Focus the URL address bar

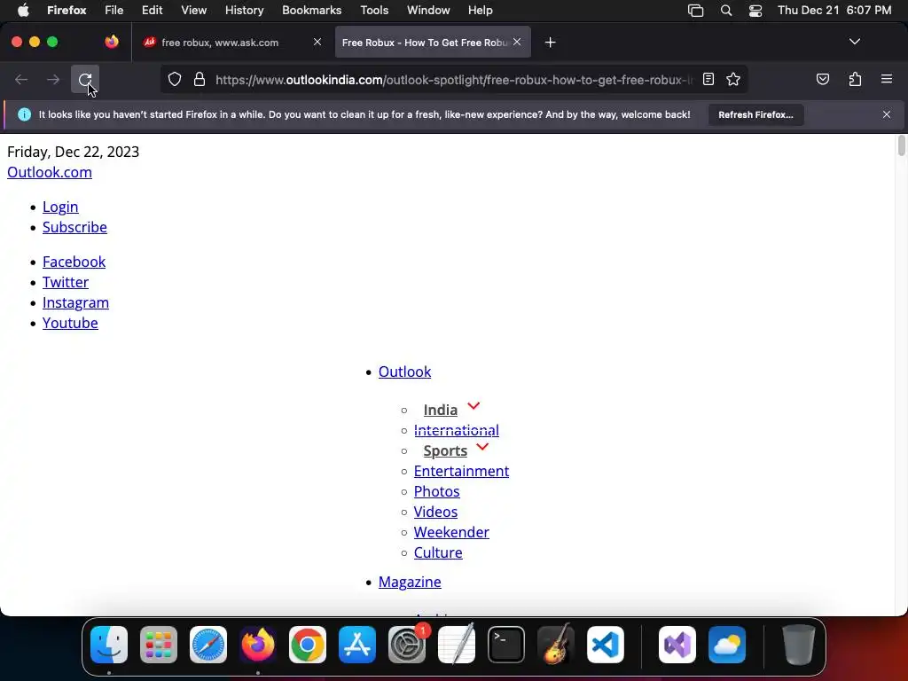click(453, 79)
